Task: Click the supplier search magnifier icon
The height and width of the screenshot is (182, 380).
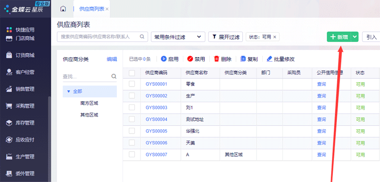Action: (x=142, y=37)
